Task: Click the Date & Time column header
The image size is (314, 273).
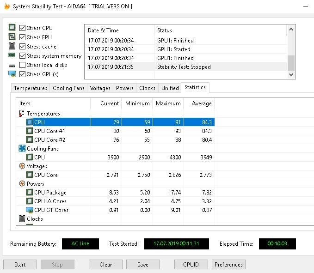Action: (120, 30)
